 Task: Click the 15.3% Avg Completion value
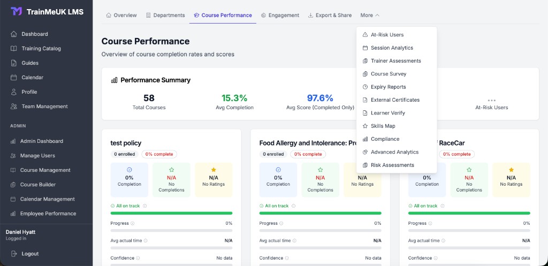coord(234,98)
